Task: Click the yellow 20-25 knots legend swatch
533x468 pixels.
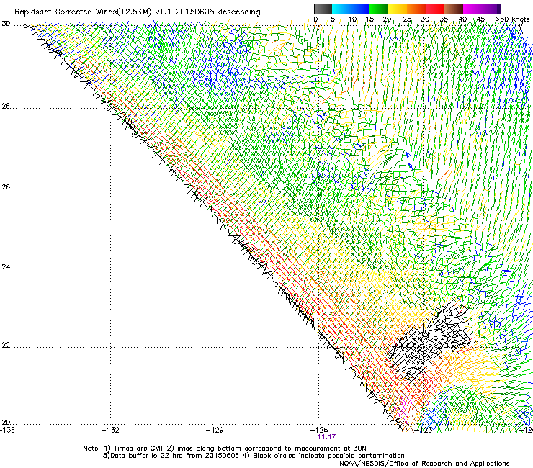Action: pos(398,9)
